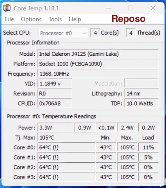Click the Min. column header
166x188 pixels.
tap(106, 138)
